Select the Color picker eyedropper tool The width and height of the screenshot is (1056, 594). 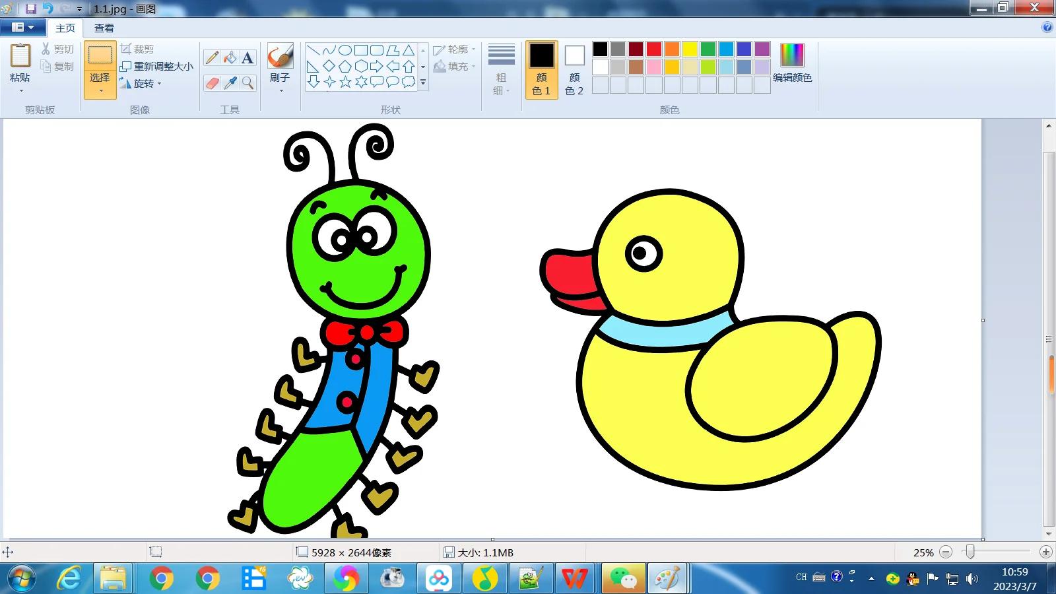230,82
